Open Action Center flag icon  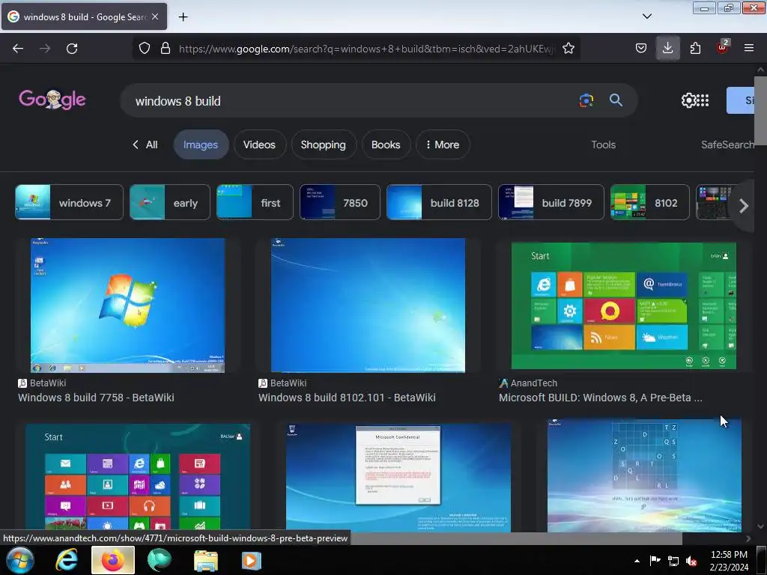coord(655,561)
